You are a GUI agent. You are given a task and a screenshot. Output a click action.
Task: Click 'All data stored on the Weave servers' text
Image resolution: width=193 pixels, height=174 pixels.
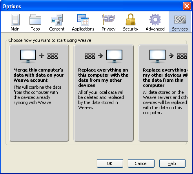(166, 102)
